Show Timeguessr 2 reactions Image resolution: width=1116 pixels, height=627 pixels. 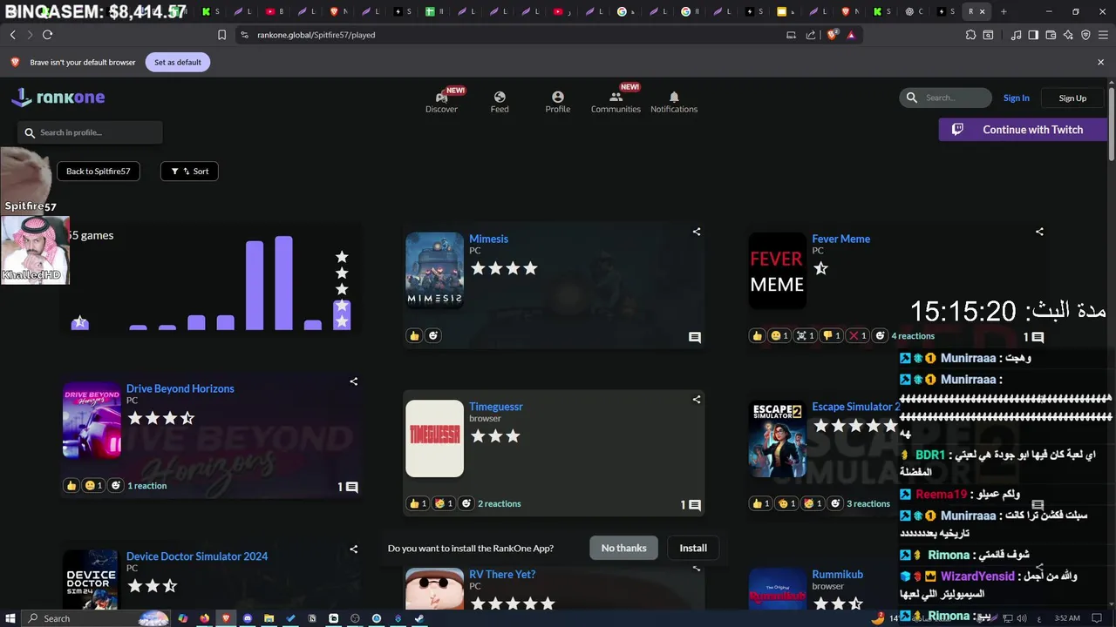pyautogui.click(x=499, y=503)
